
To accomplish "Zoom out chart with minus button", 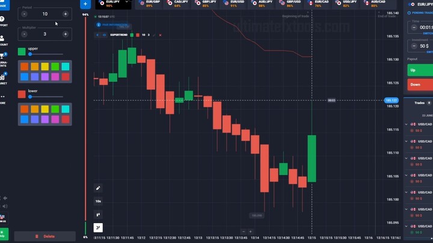I will (244, 232).
